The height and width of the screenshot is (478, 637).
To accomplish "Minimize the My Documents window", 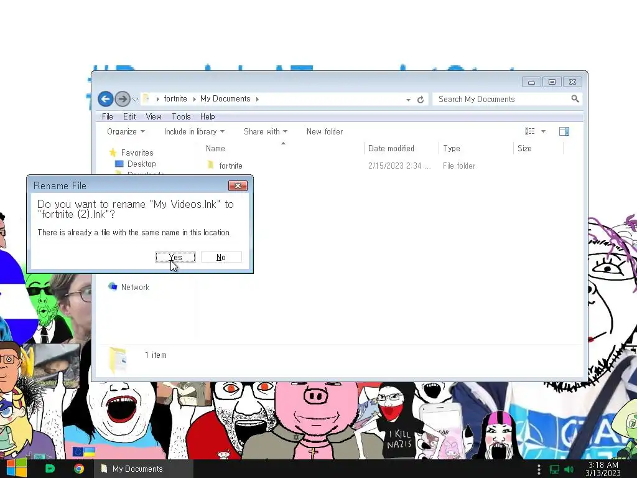I will click(x=531, y=82).
